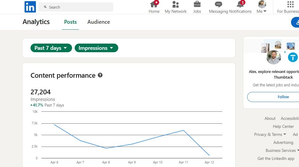Viewport: 299px width, 167px height.
Task: Switch to the Audience tab
Action: click(98, 22)
